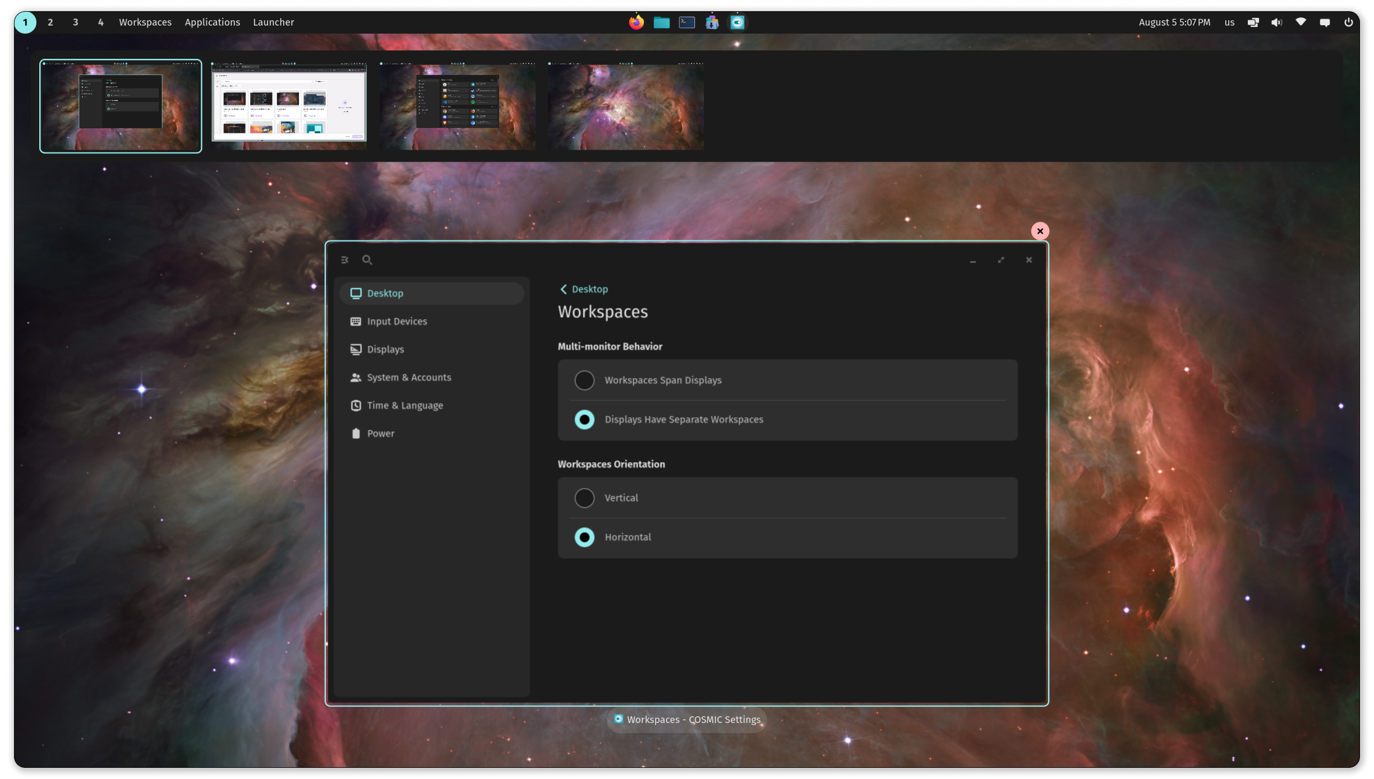Click the settings search magnifier icon
The width and height of the screenshot is (1374, 779).
click(x=367, y=260)
